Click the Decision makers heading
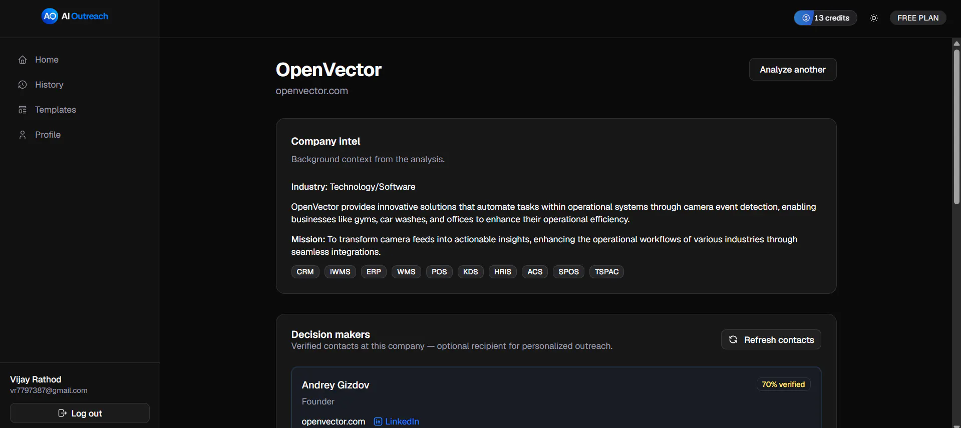 (x=331, y=334)
